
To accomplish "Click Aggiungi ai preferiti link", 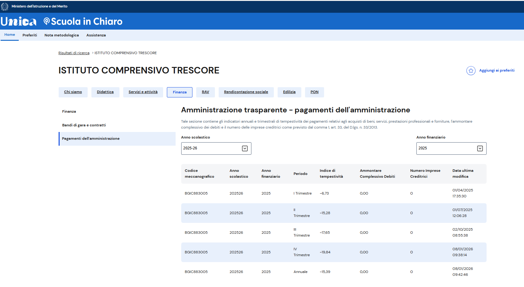I will point(497,70).
